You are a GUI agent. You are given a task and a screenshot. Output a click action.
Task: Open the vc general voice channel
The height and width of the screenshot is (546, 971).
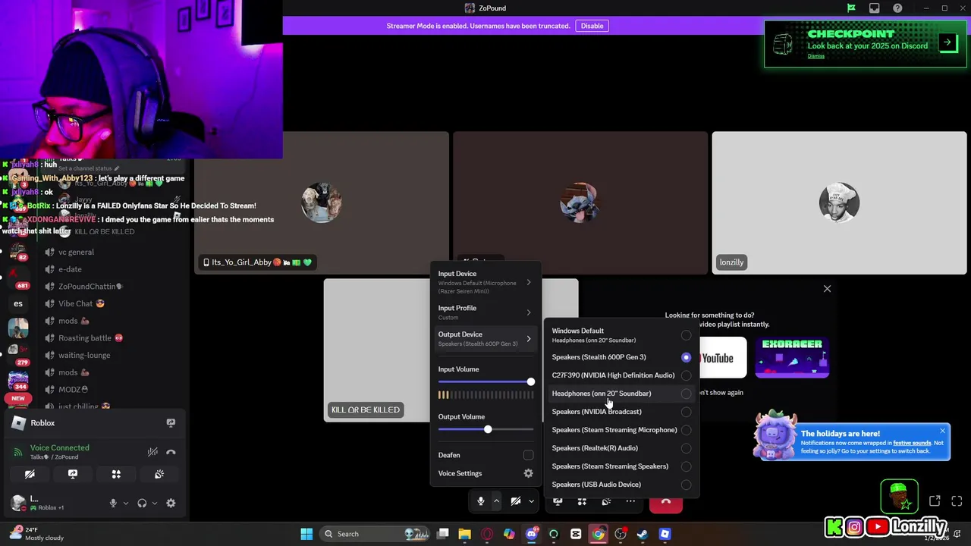[76, 252]
